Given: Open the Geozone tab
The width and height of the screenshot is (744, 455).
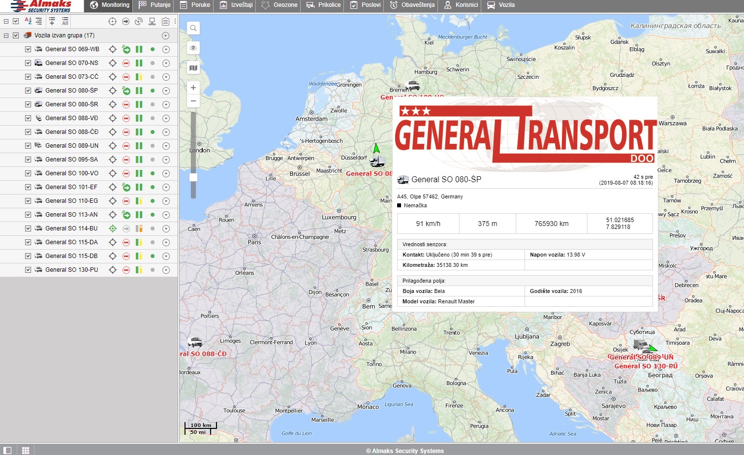Looking at the screenshot, I should coord(279,5).
